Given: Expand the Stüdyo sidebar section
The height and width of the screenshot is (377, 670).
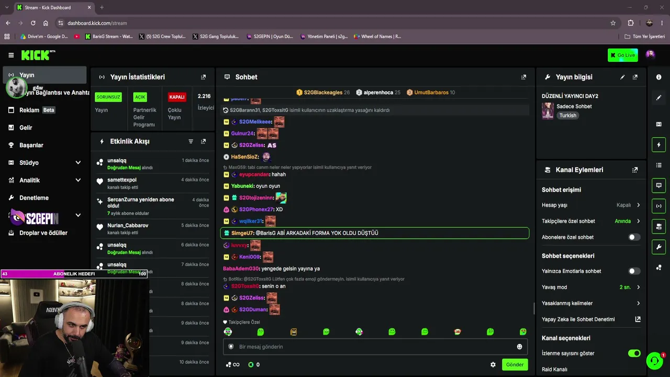Looking at the screenshot, I should [78, 163].
